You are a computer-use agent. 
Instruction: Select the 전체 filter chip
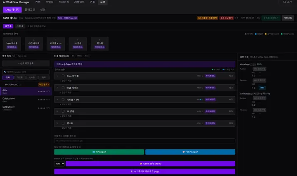click(x=8, y=77)
